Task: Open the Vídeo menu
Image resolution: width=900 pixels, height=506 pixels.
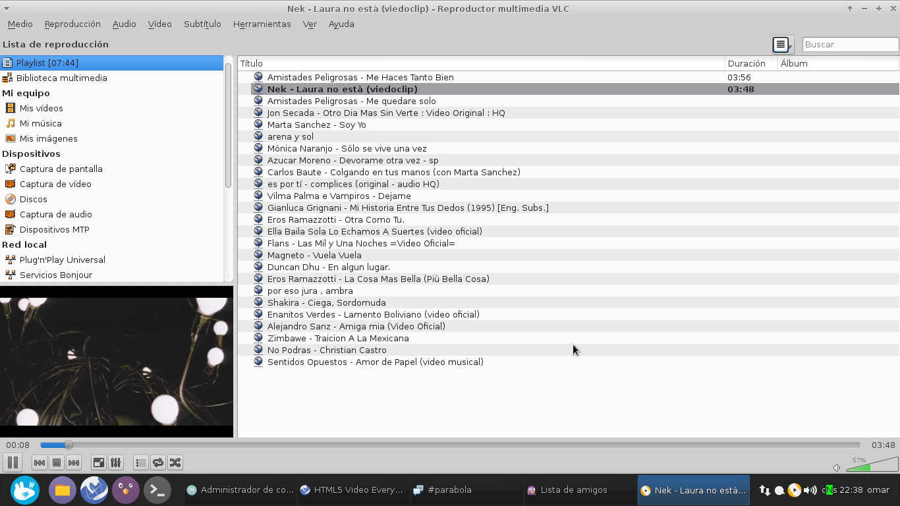Action: point(159,24)
